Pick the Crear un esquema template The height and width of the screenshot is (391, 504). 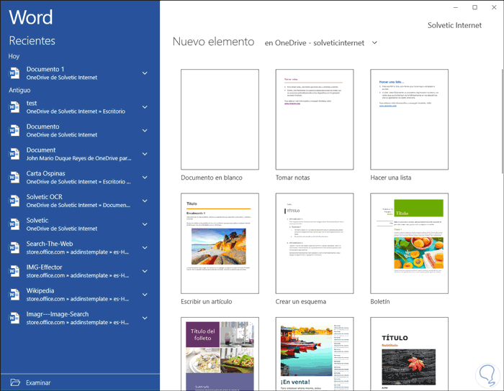(x=315, y=243)
